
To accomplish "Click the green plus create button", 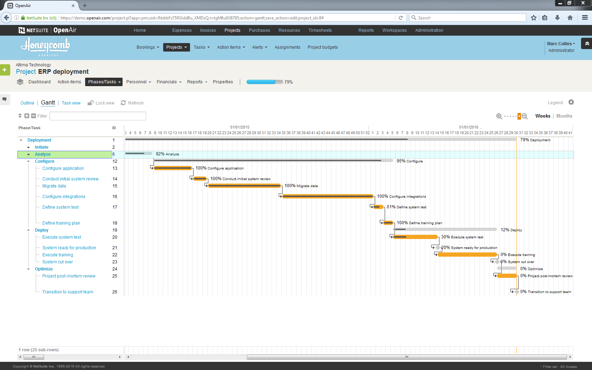I will click(5, 70).
